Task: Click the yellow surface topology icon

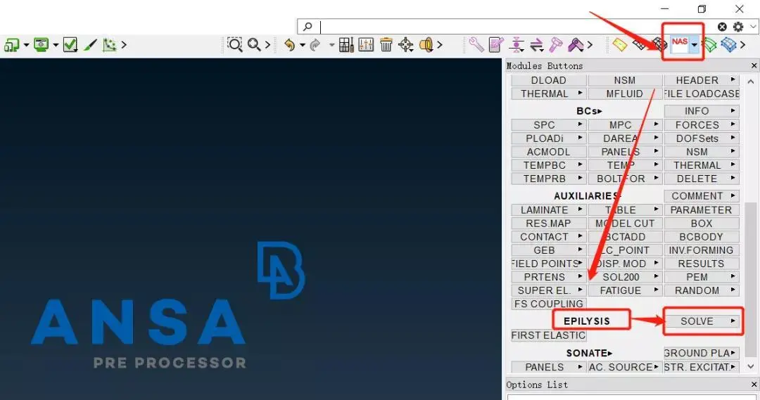Action: click(x=619, y=45)
